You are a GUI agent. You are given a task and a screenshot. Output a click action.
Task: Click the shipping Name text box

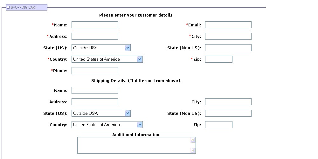coord(94,90)
